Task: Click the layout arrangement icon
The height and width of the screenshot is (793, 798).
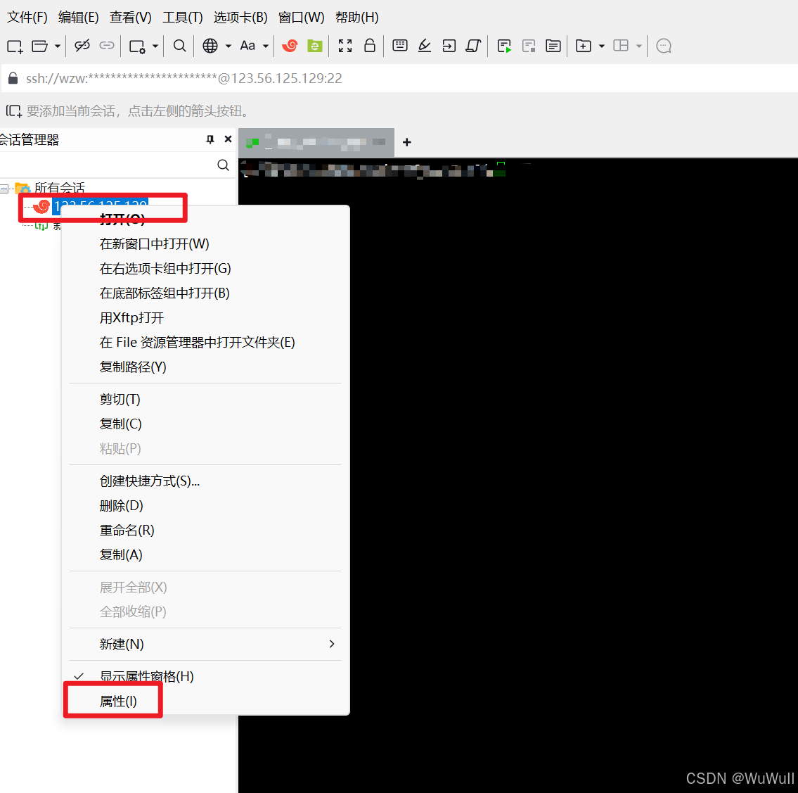Action: [621, 46]
